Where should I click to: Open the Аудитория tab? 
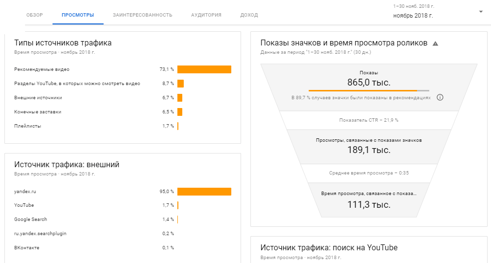206,15
